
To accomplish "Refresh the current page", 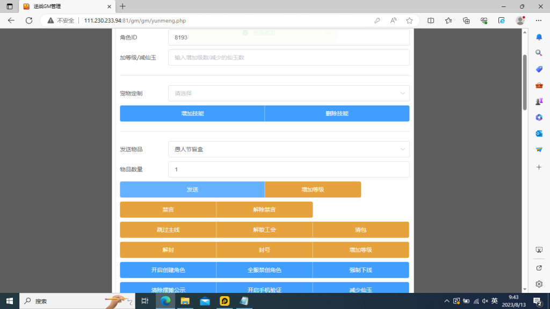I will [28, 20].
